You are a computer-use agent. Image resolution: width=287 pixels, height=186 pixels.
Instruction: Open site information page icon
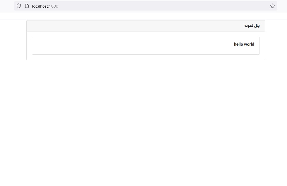[x=27, y=6]
